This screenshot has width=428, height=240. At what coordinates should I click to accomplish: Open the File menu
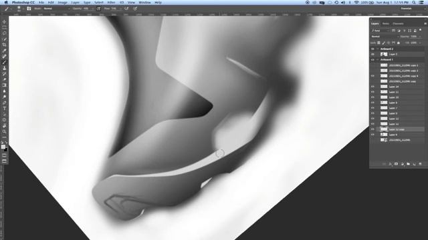pos(41,3)
